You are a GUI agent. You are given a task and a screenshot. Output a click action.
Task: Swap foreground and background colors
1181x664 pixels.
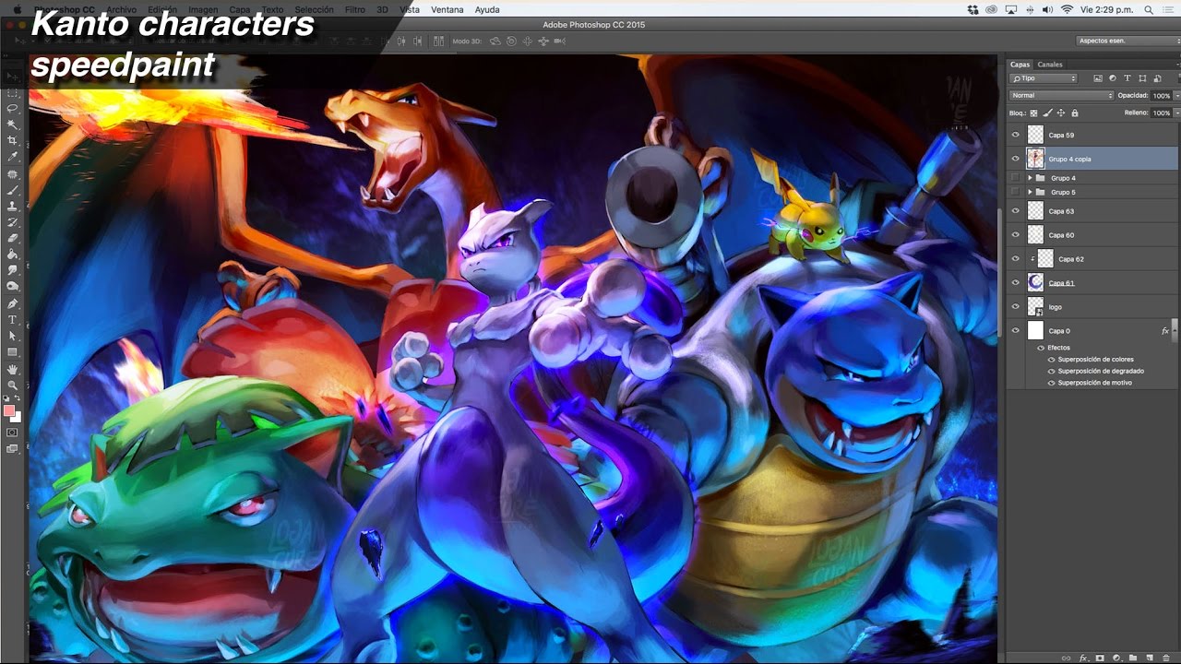[18, 398]
